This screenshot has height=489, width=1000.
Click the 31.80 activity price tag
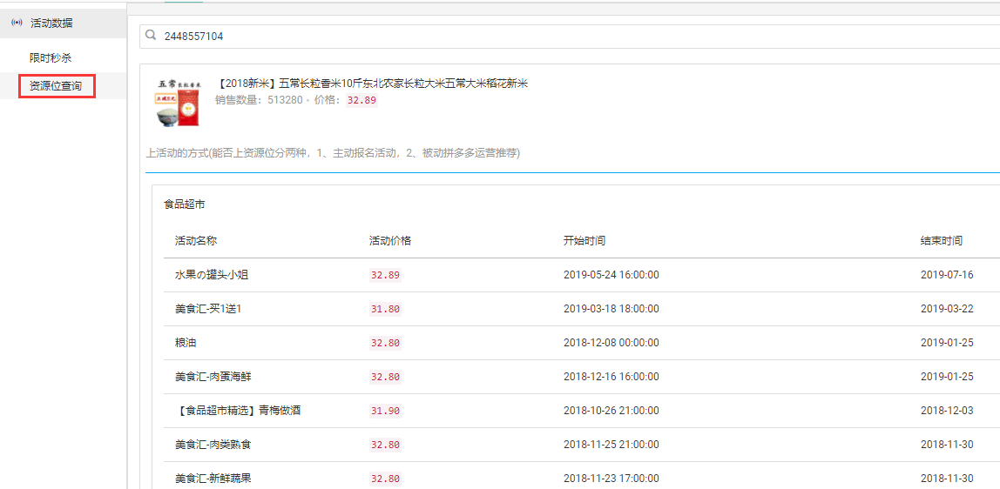385,309
